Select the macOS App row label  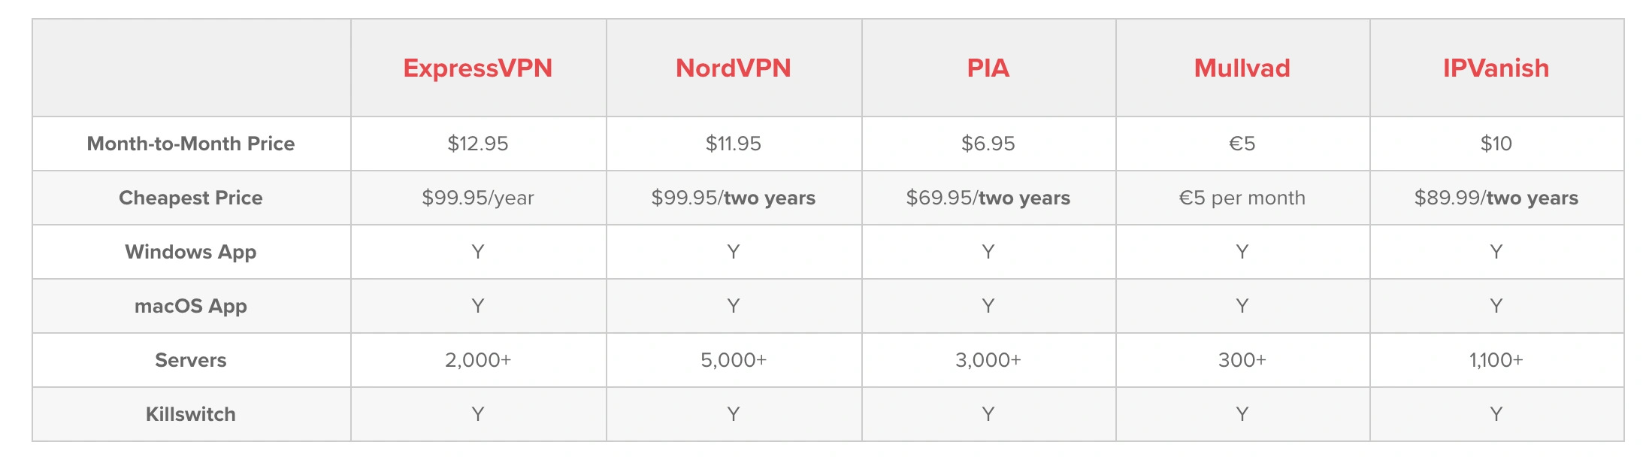[x=191, y=306]
